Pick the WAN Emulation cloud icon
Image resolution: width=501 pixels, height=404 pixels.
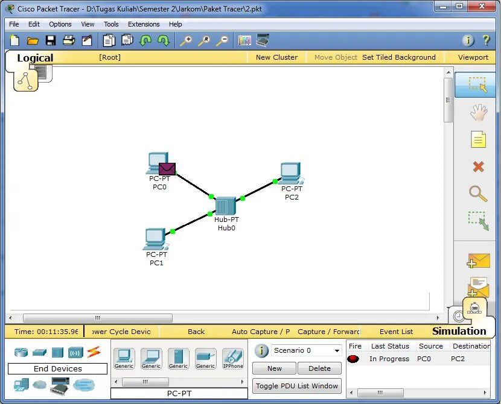[39, 385]
